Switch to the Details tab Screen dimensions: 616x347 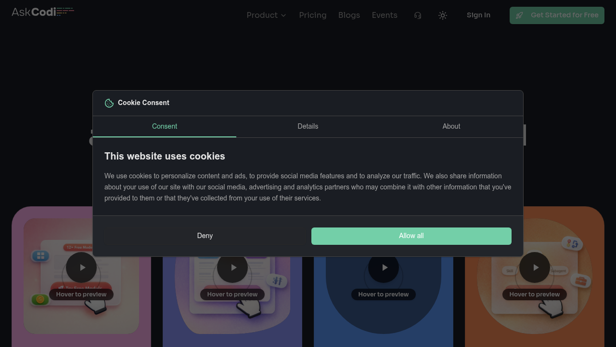[308, 127]
